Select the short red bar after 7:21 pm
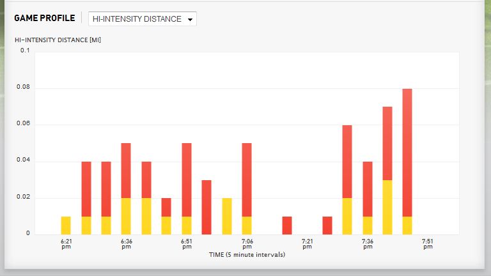 click(327, 226)
